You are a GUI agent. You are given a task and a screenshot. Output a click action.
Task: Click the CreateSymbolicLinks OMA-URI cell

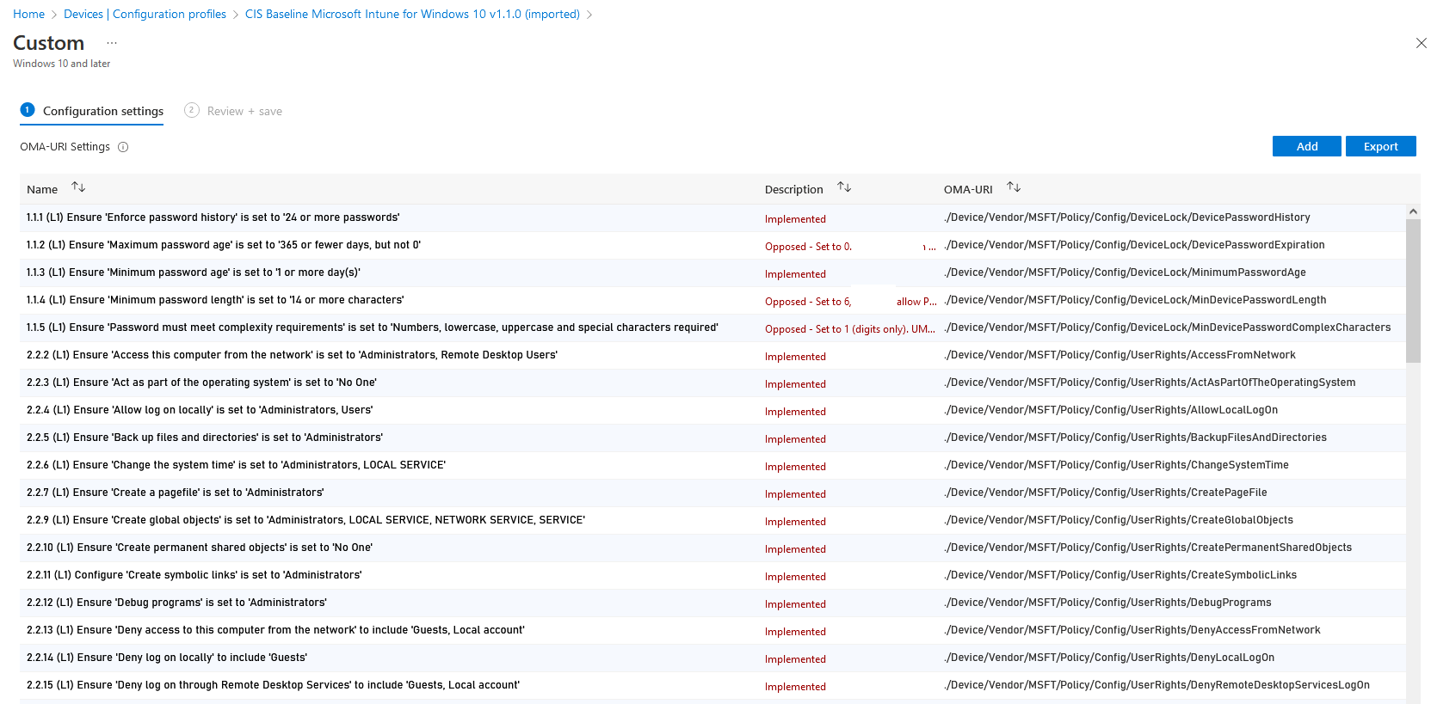point(1120,575)
